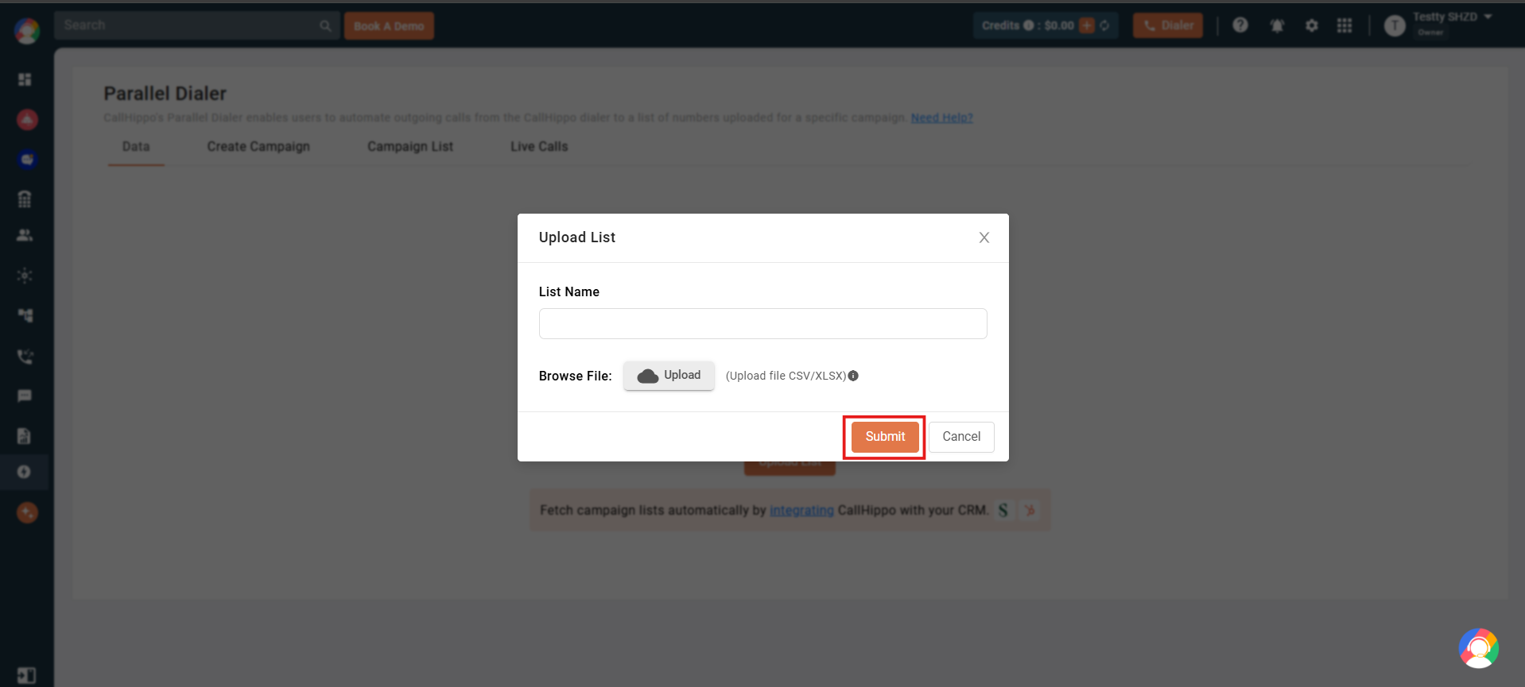
Task: Click the cloud Upload button
Action: [x=669, y=376]
